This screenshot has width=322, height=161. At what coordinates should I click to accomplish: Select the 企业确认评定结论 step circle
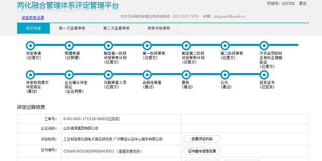(x=69, y=75)
